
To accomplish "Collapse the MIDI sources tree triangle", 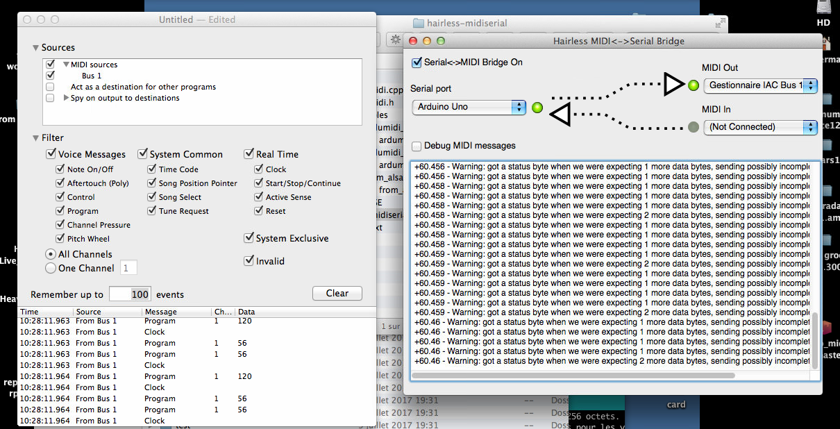I will tap(66, 65).
